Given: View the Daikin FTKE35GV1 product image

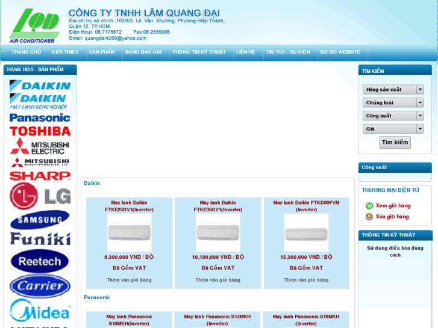Looking at the screenshot, I should click(218, 233).
